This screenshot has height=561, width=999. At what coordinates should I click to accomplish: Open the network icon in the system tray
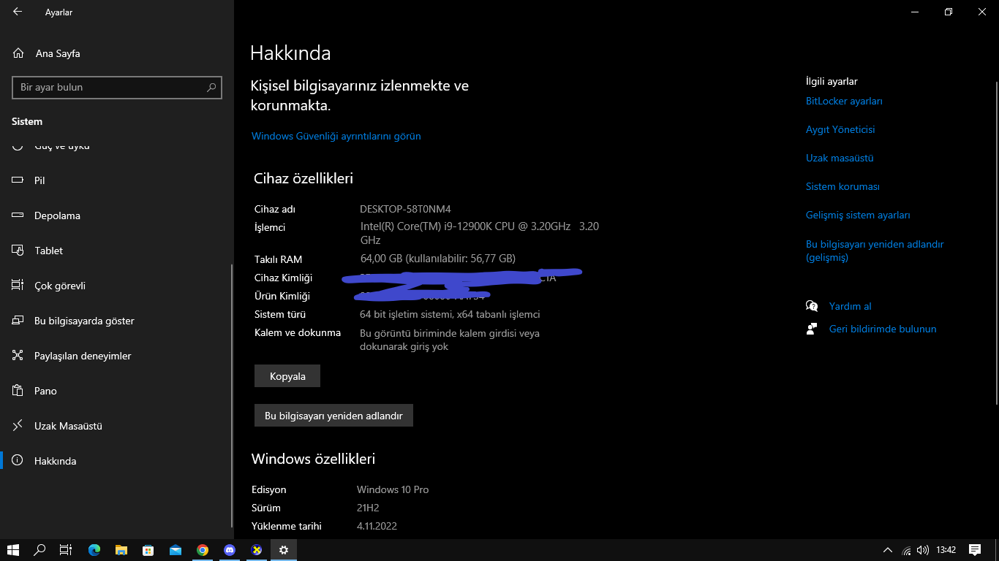(907, 550)
